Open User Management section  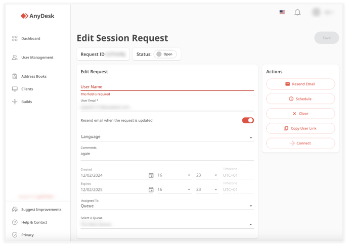pos(37,58)
